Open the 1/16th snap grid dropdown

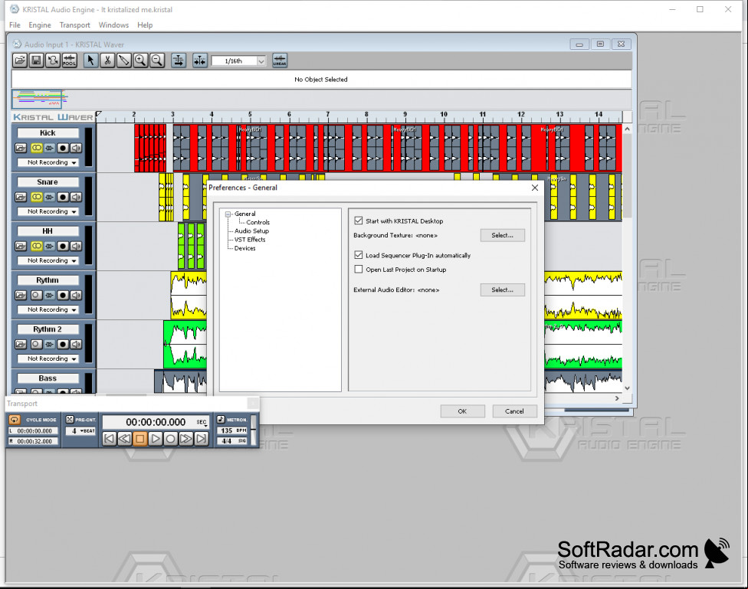261,61
